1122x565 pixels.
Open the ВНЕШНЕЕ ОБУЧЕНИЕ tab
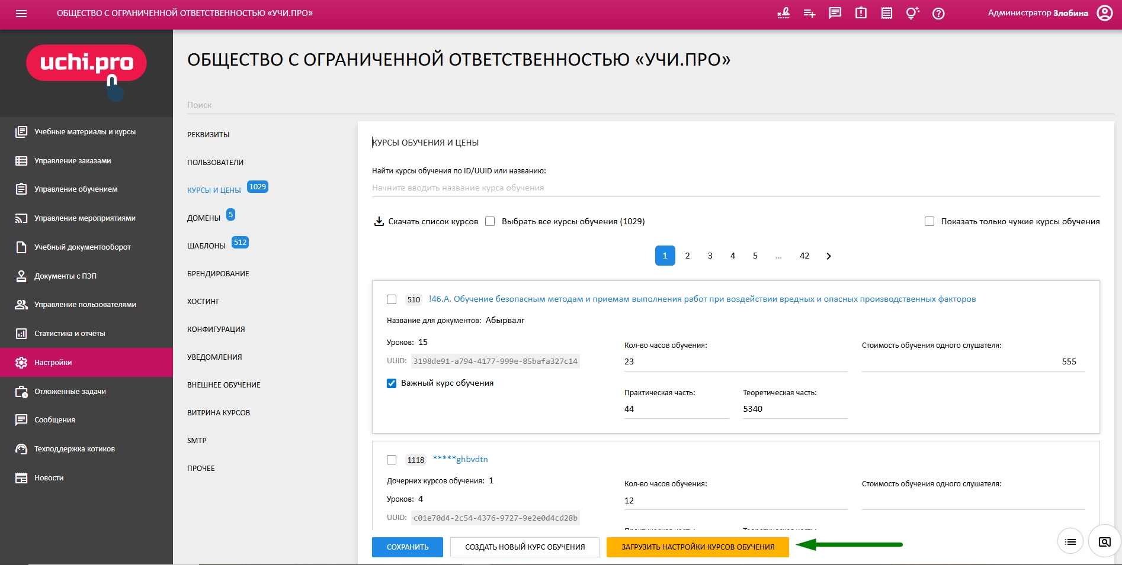point(224,385)
